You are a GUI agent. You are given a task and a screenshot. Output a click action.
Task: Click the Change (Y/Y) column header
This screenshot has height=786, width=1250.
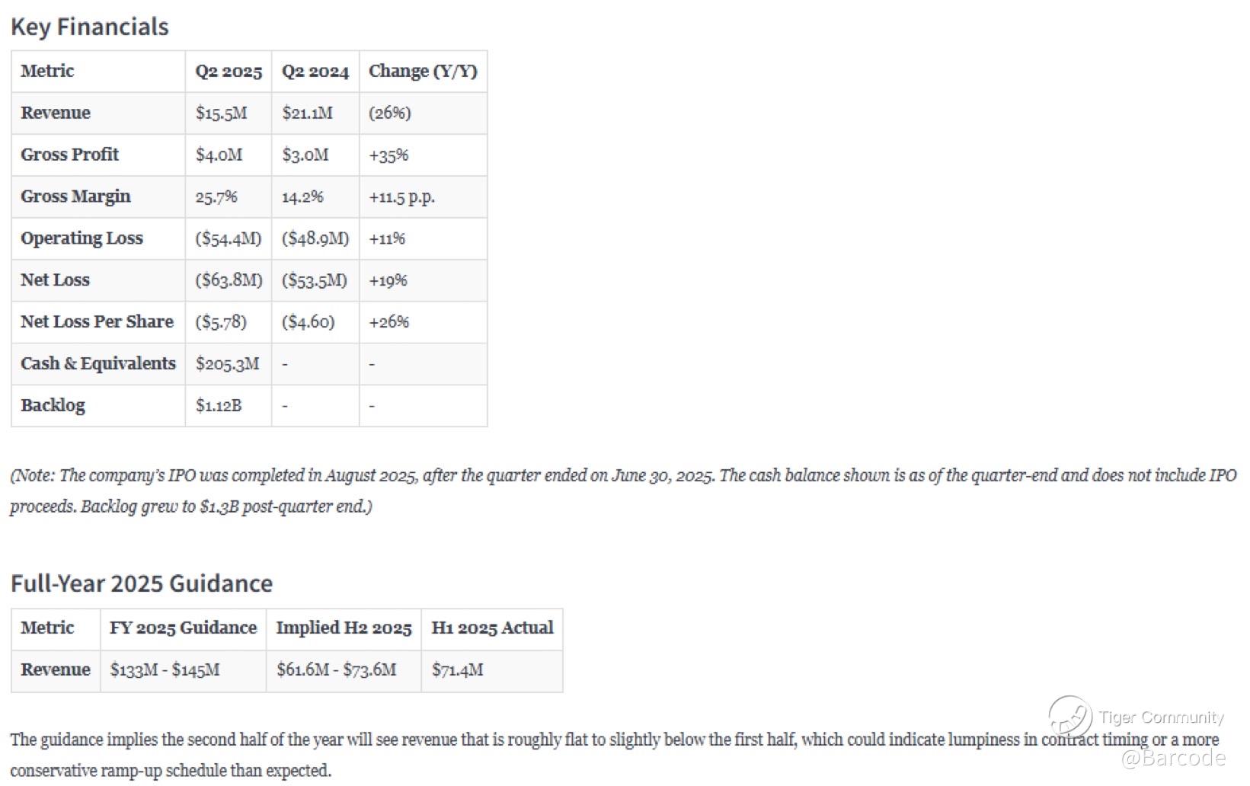(423, 72)
